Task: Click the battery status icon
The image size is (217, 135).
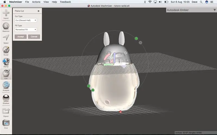Action: (166, 2)
